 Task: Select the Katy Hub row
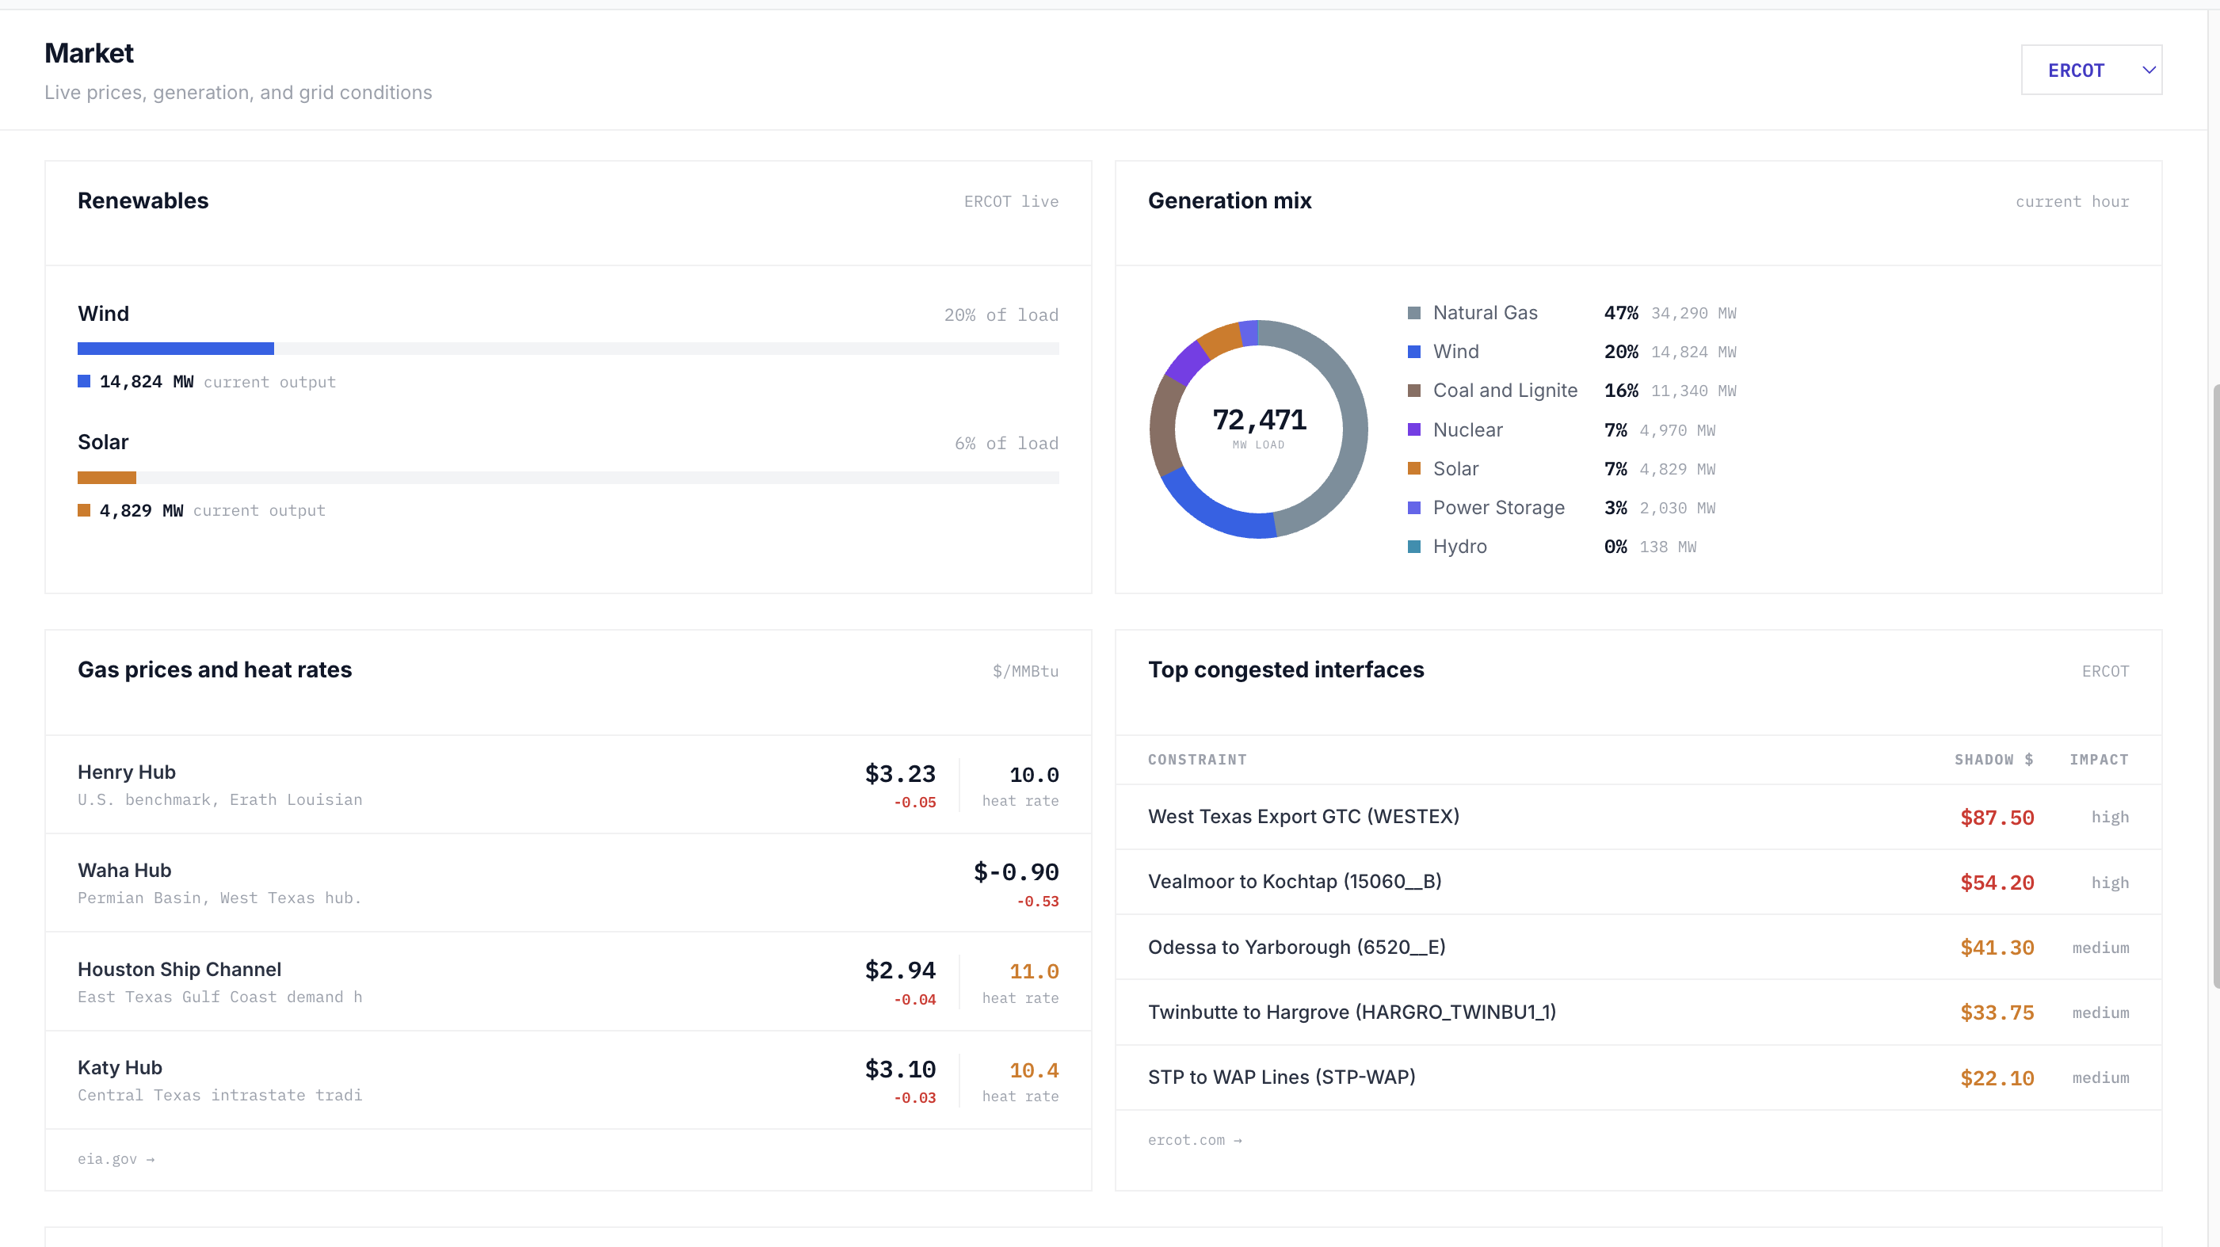568,1080
